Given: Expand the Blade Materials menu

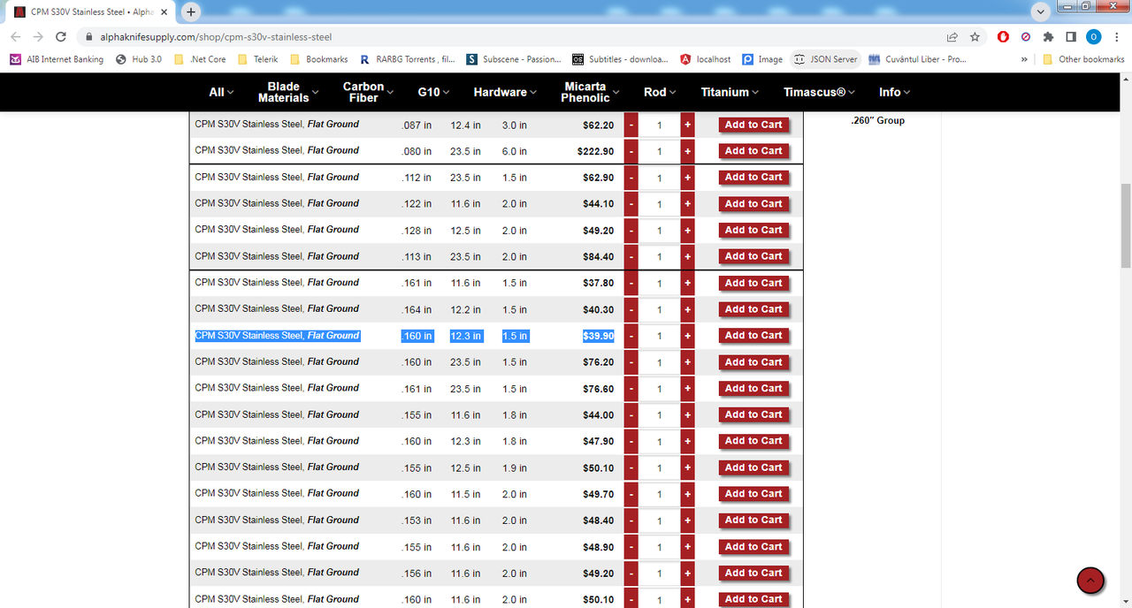Looking at the screenshot, I should tap(288, 92).
